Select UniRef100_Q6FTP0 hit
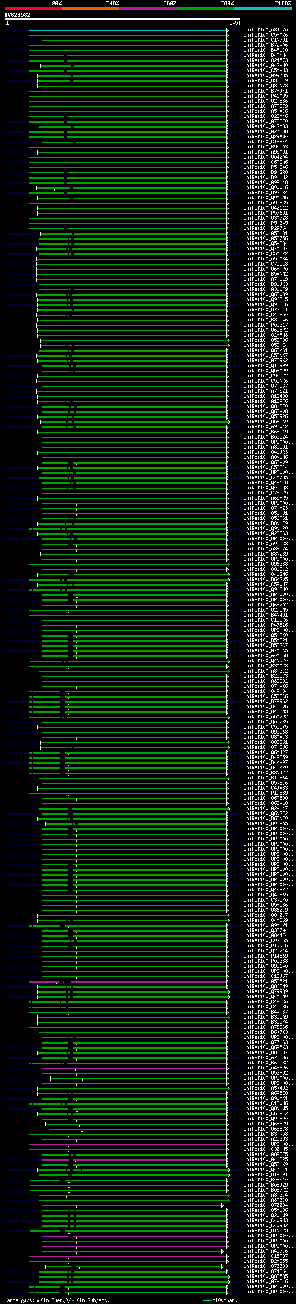The width and height of the screenshot is (296, 1304). point(265,269)
